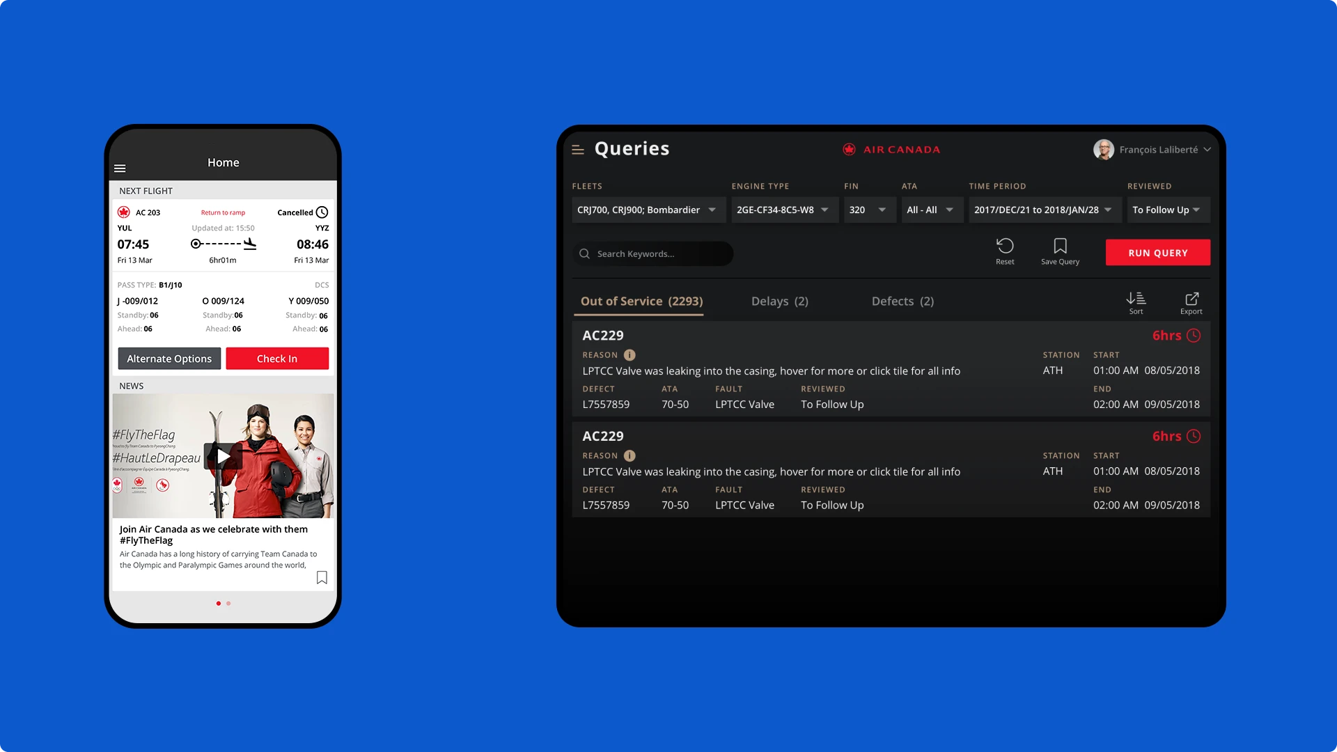Click the hamburger menu icon on desktop
This screenshot has height=752, width=1337.
coord(579,149)
